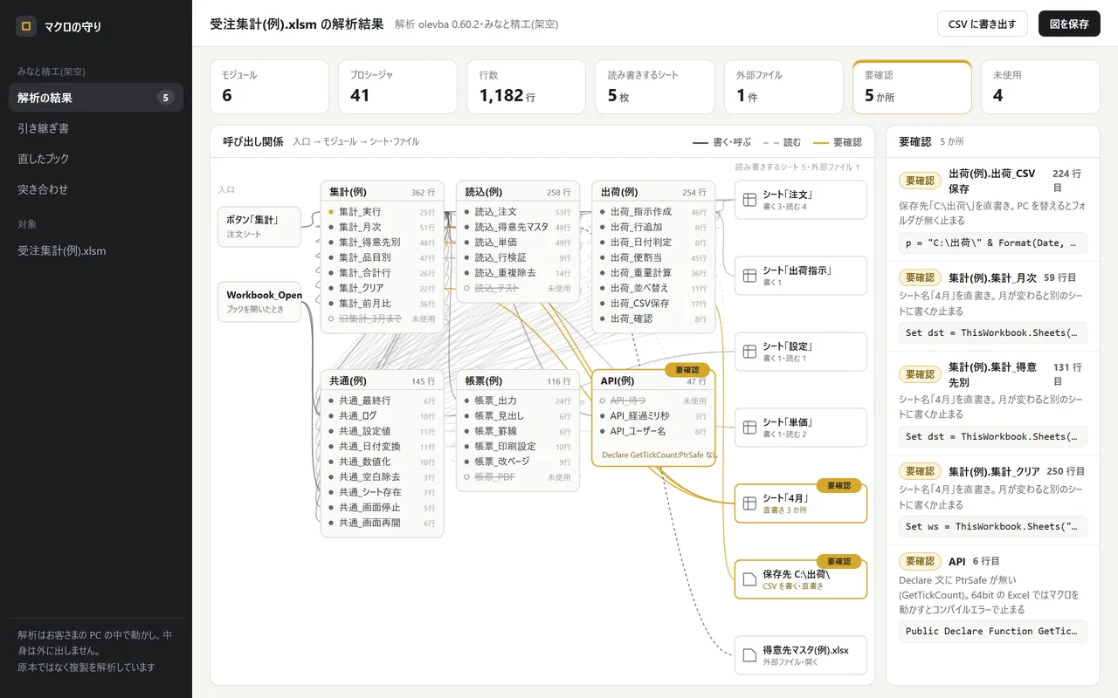Select 受注集計(例).xlsm in the sidebar

pos(96,250)
